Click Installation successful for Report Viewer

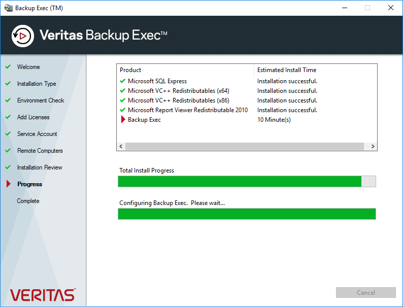pyautogui.click(x=287, y=110)
